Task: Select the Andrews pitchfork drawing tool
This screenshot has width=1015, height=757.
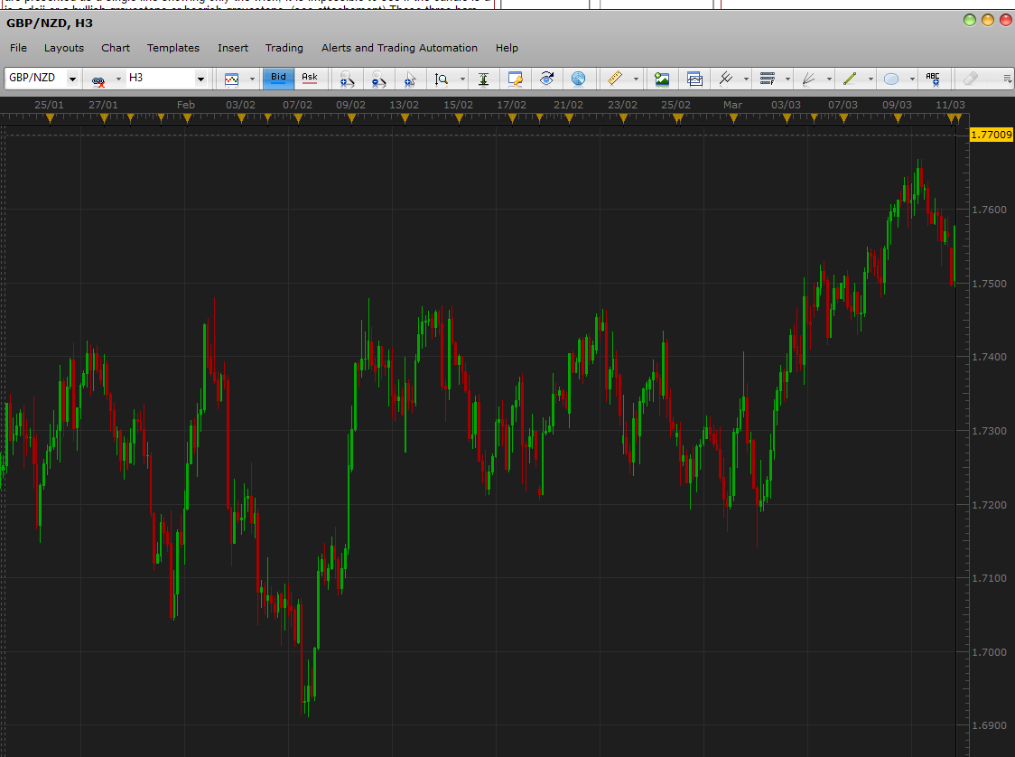Action: point(726,79)
